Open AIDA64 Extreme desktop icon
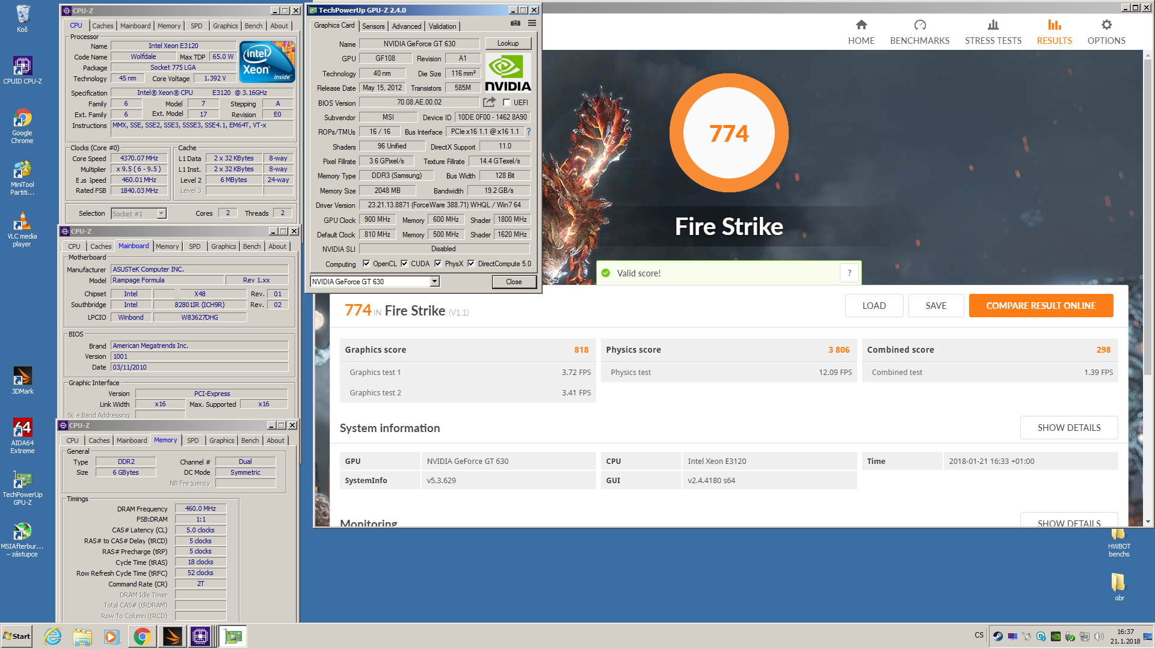The image size is (1155, 649). point(22,436)
